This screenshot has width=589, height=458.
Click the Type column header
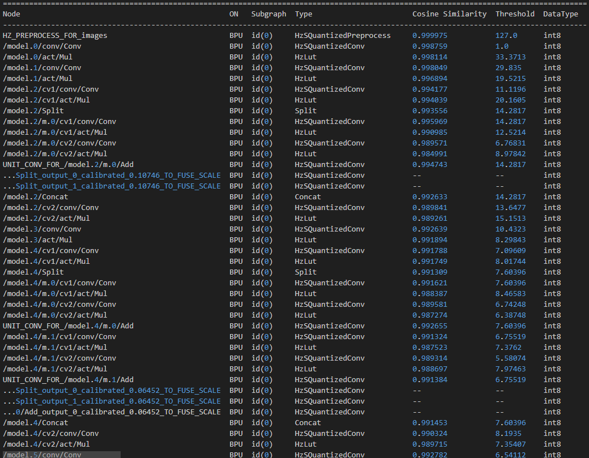click(x=304, y=14)
